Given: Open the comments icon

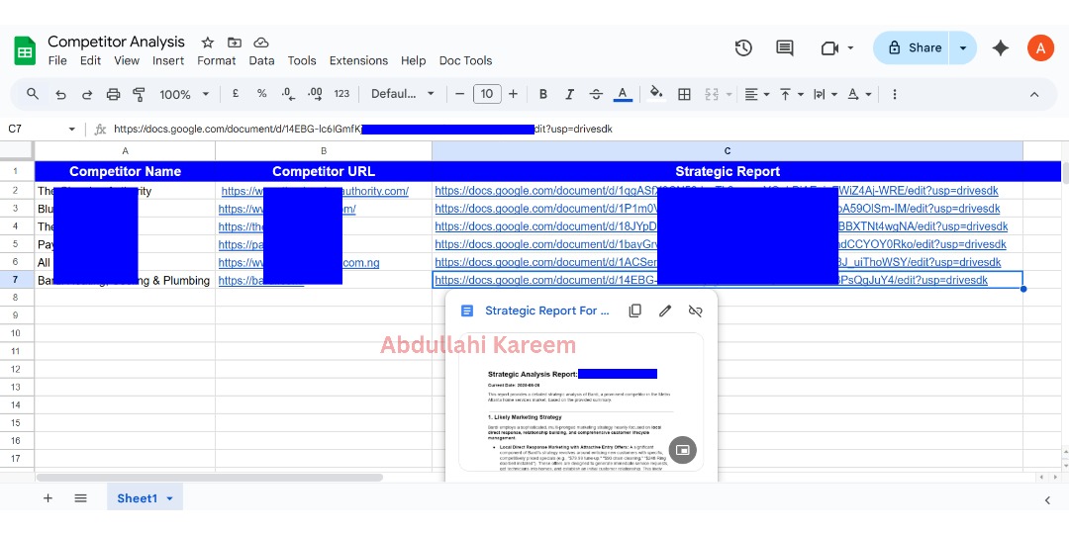Looking at the screenshot, I should click(785, 47).
